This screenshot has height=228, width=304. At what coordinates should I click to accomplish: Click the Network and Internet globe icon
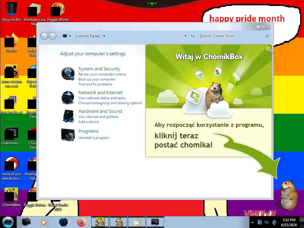(68, 97)
